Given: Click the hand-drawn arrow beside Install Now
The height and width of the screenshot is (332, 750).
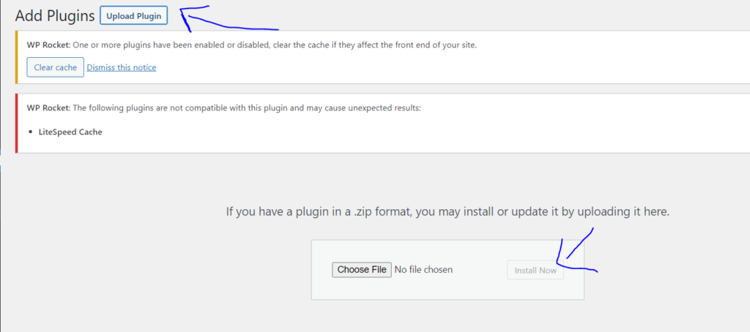Looking at the screenshot, I should point(576,253).
